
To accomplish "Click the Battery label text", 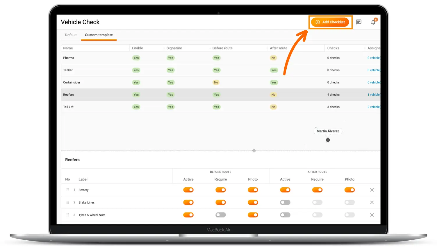I will click(83, 190).
